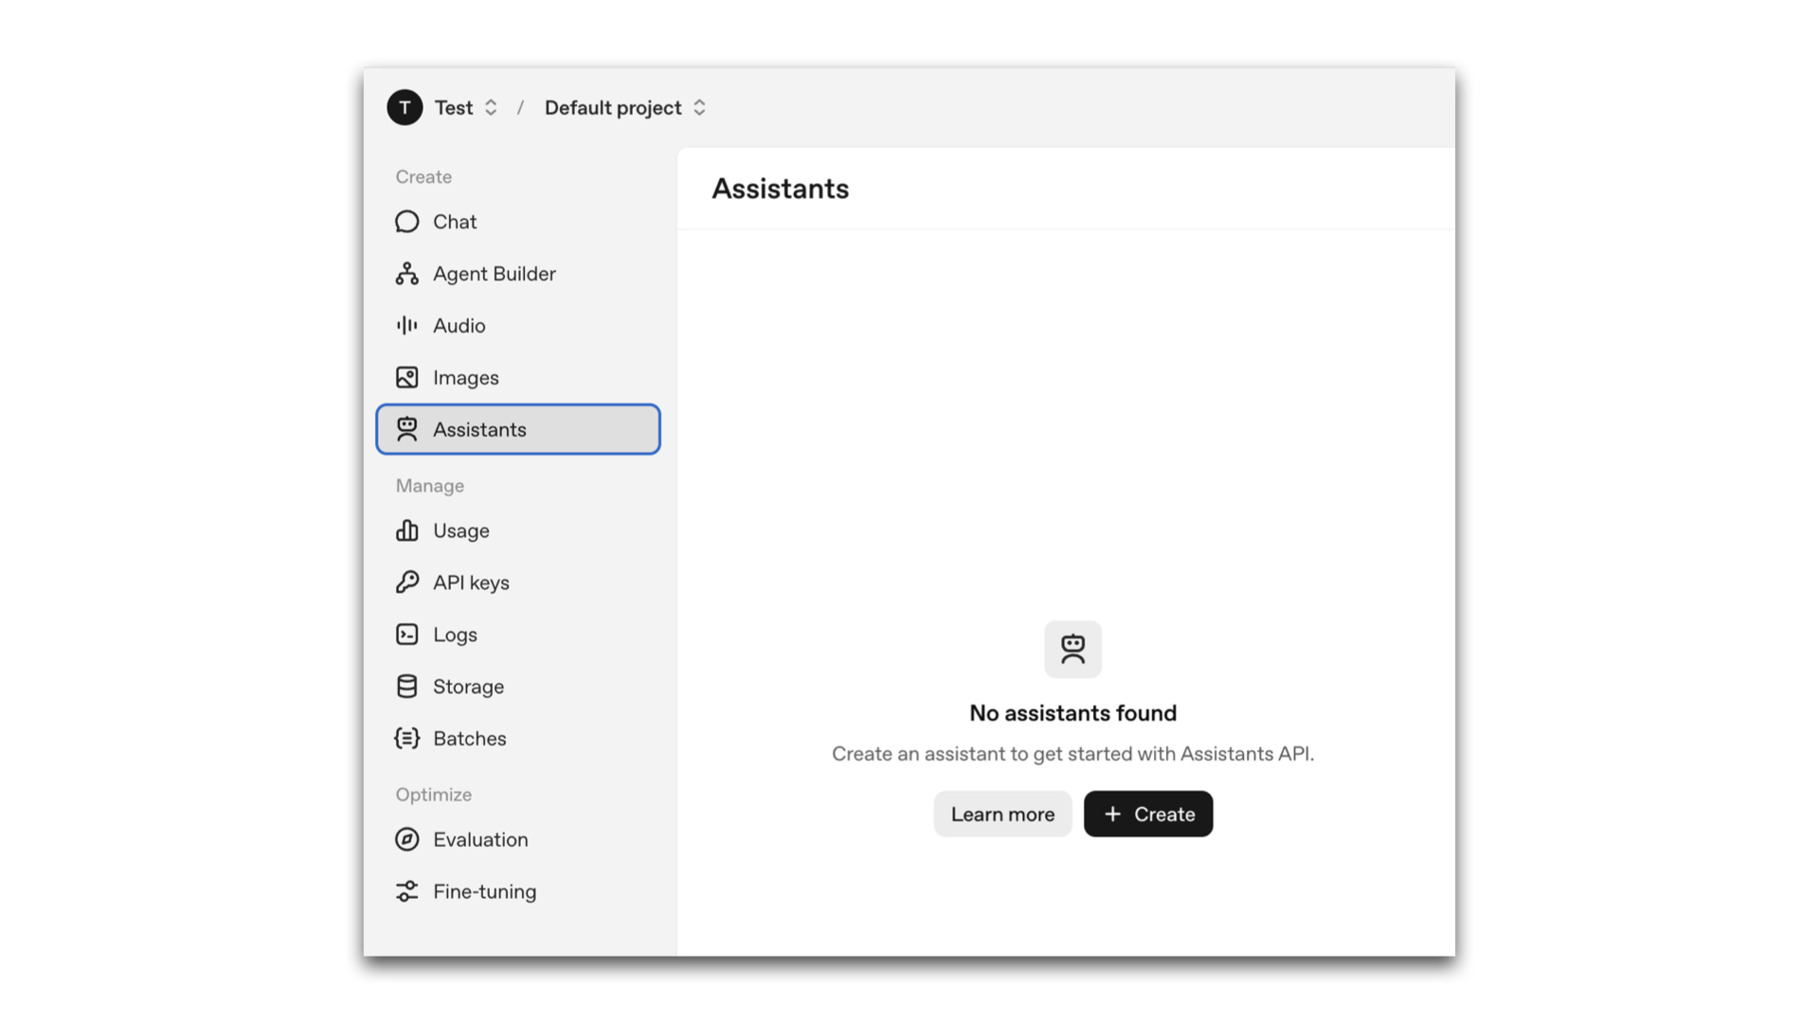The height and width of the screenshot is (1023, 1819).
Task: Click the Chat speech bubble icon
Action: click(x=406, y=222)
